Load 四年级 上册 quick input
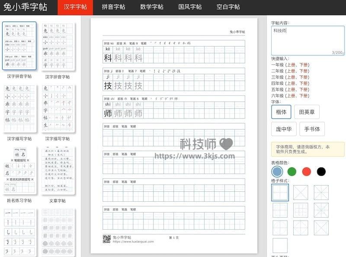The height and width of the screenshot is (257, 346). [x=291, y=84]
